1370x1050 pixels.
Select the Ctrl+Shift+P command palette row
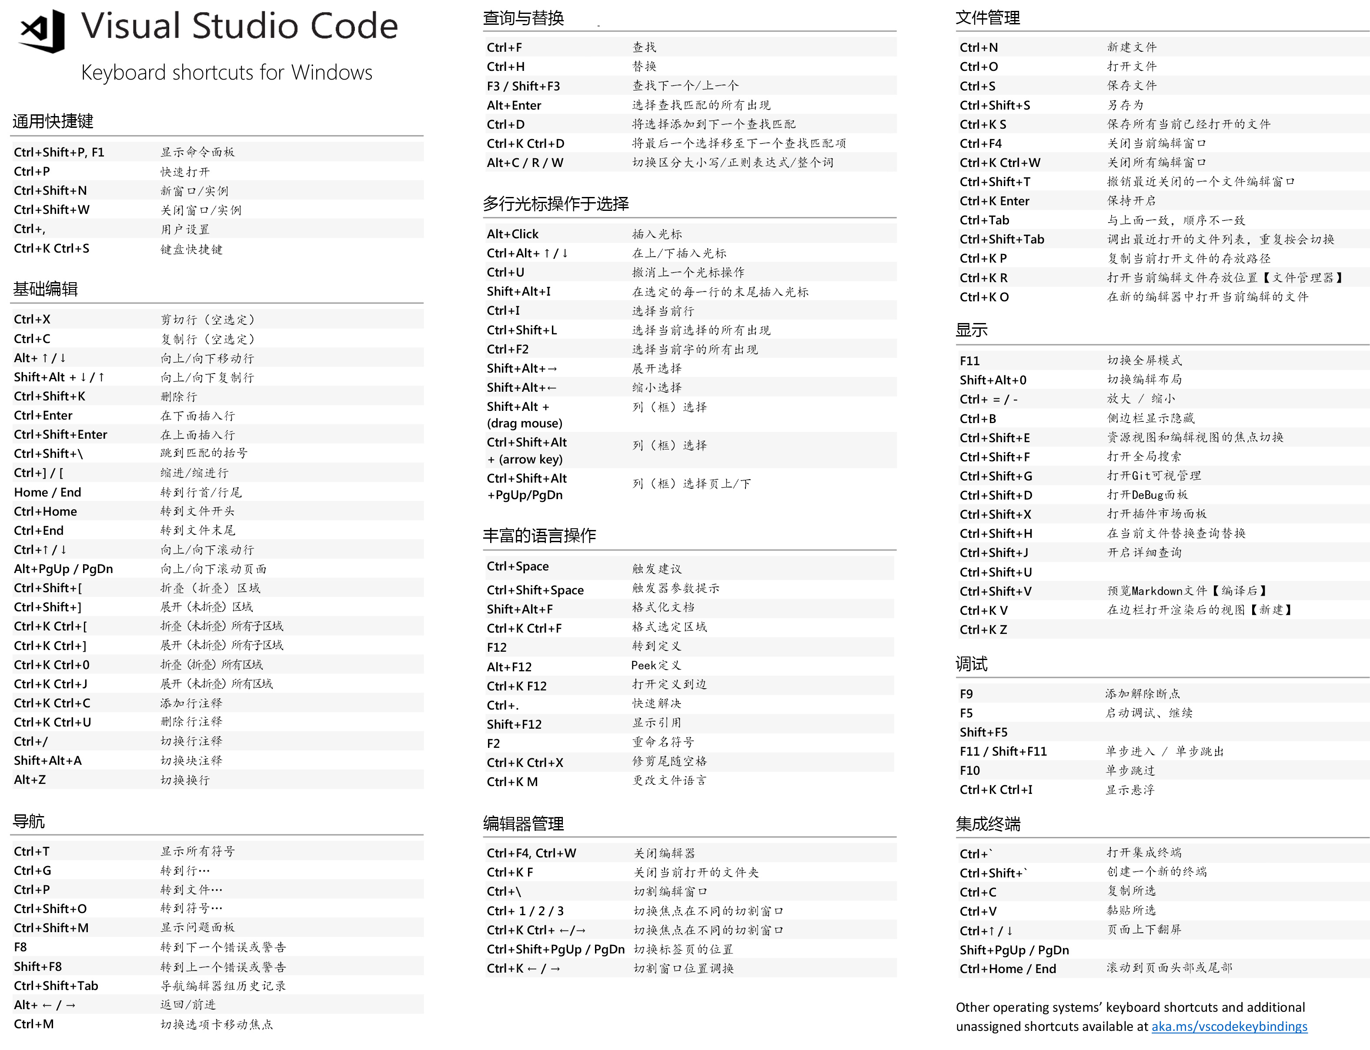coord(60,151)
